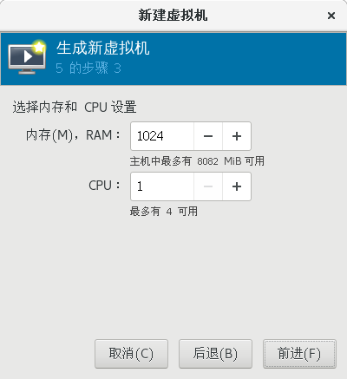Image resolution: width=347 pixels, height=379 pixels.
Task: Click the 新建虚拟机 window title bar
Action: pyautogui.click(x=173, y=16)
